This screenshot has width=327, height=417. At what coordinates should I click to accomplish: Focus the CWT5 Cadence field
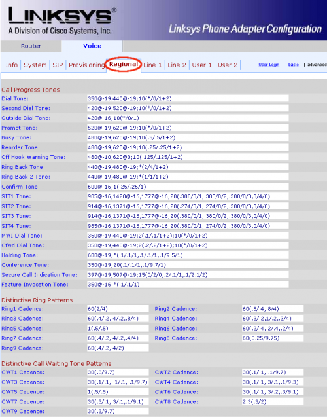(x=118, y=391)
